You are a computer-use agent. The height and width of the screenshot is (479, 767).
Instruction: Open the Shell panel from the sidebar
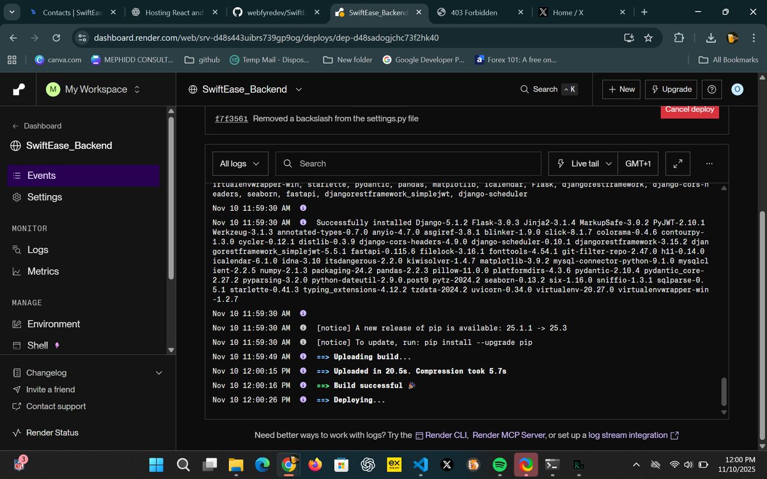click(x=37, y=345)
